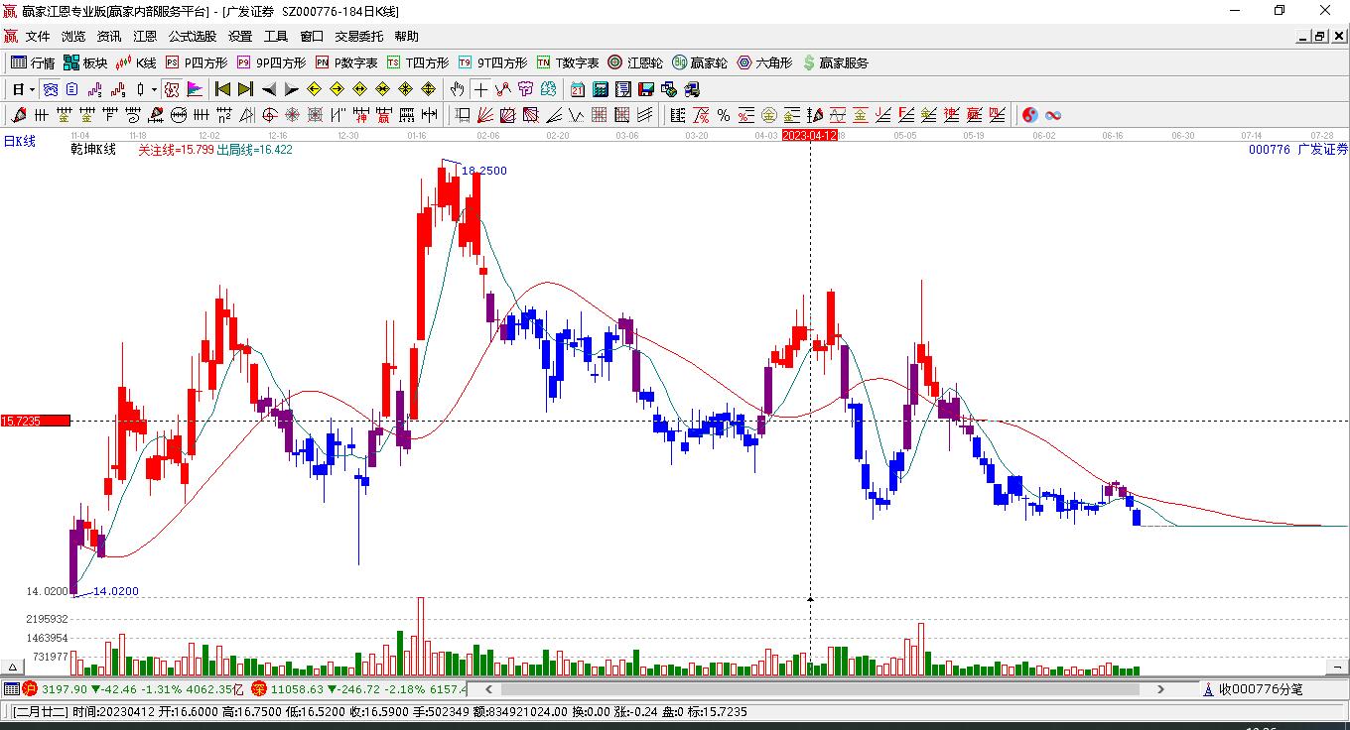1350x730 pixels.
Task: Open the calendar icon showing 21
Action: (578, 89)
